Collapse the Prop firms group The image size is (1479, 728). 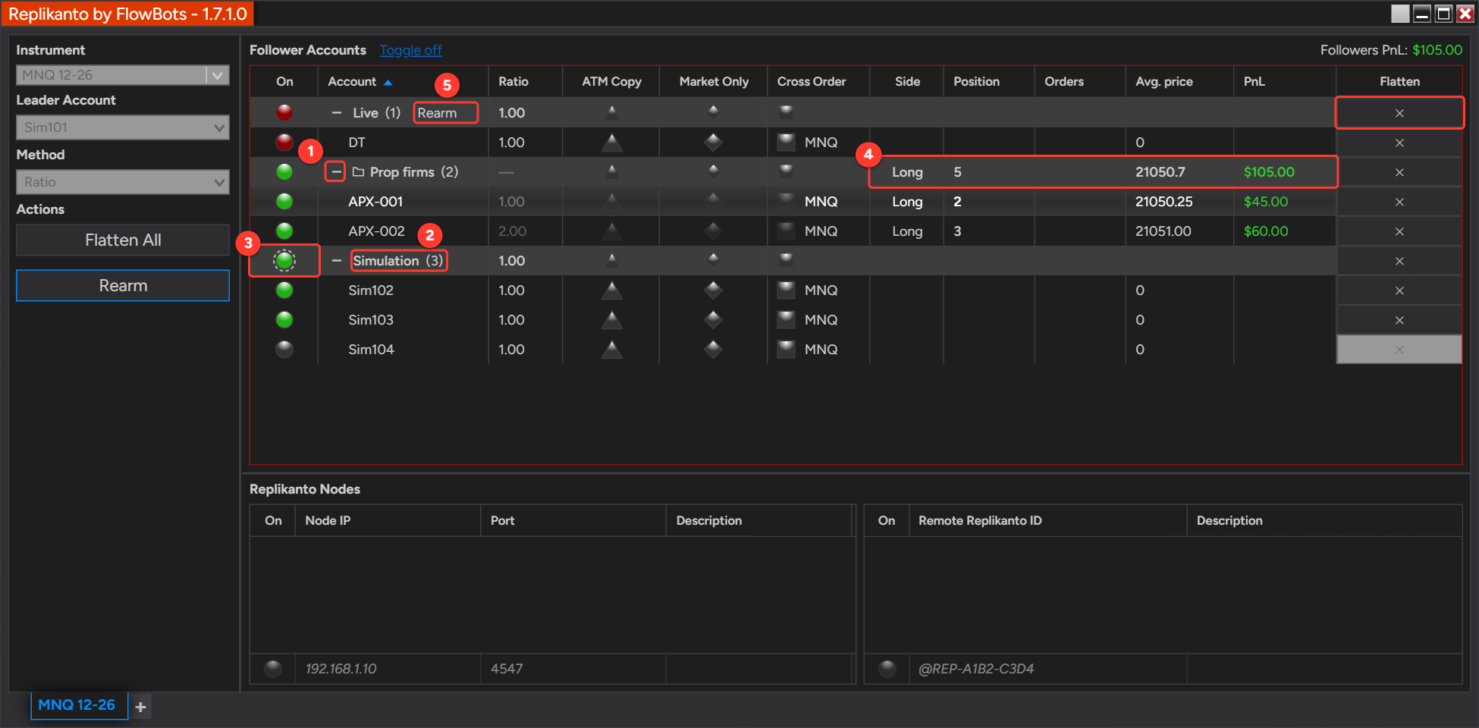click(336, 171)
